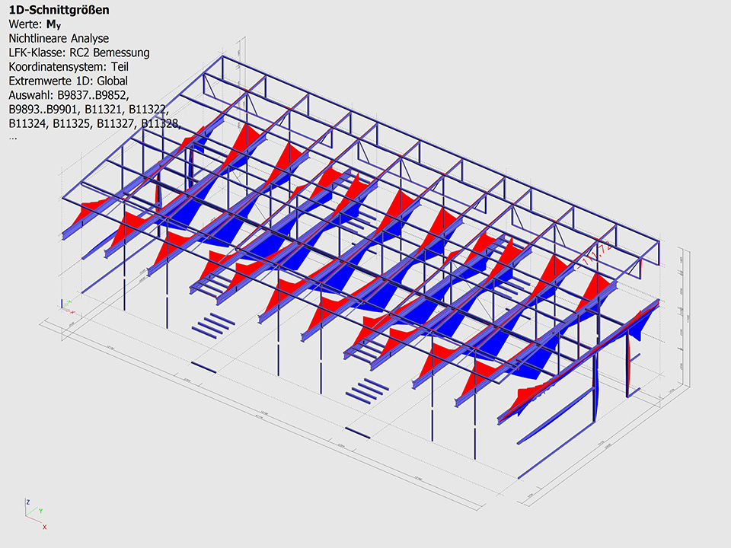Click the Extremwerte 1D: Global line
Image resolution: width=731 pixels, height=548 pixels.
pos(68,81)
